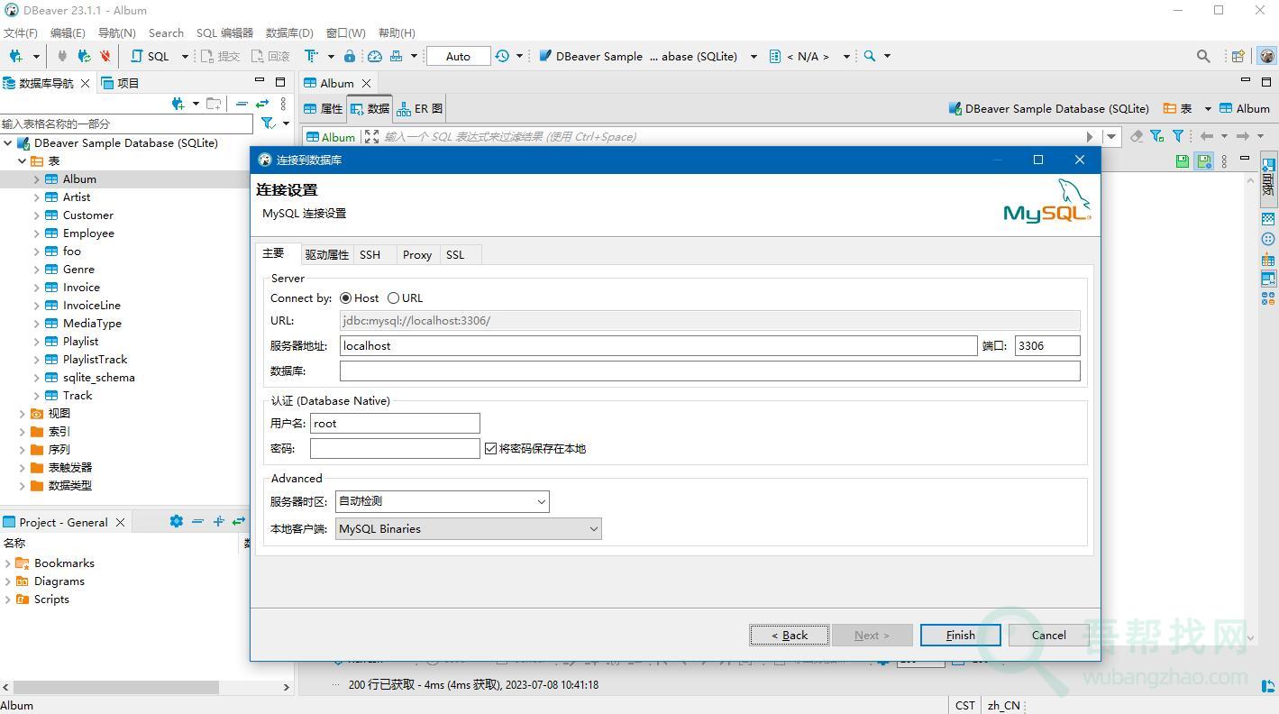Click the database name field

709,371
